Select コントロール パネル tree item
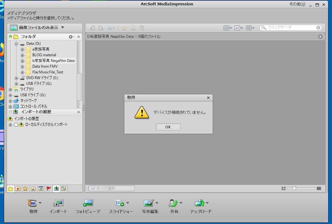Image resolution: width=332 pixels, height=224 pixels. click(34, 106)
